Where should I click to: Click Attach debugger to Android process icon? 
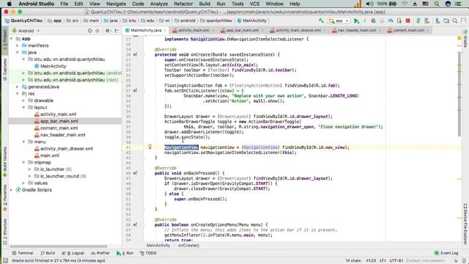399,21
